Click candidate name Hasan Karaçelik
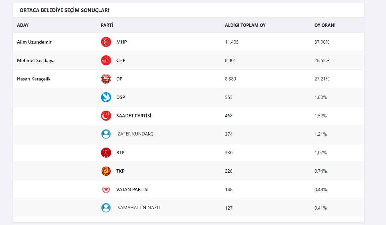Image resolution: width=386 pixels, height=225 pixels. click(x=34, y=79)
